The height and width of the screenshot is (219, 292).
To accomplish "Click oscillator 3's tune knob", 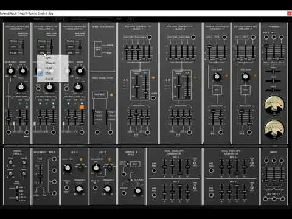I will tap(78, 87).
